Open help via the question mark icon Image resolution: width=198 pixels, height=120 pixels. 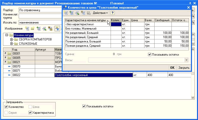[113, 13]
